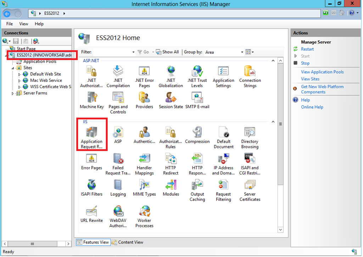
Task: Select Application Pools tree item
Action: 40,62
